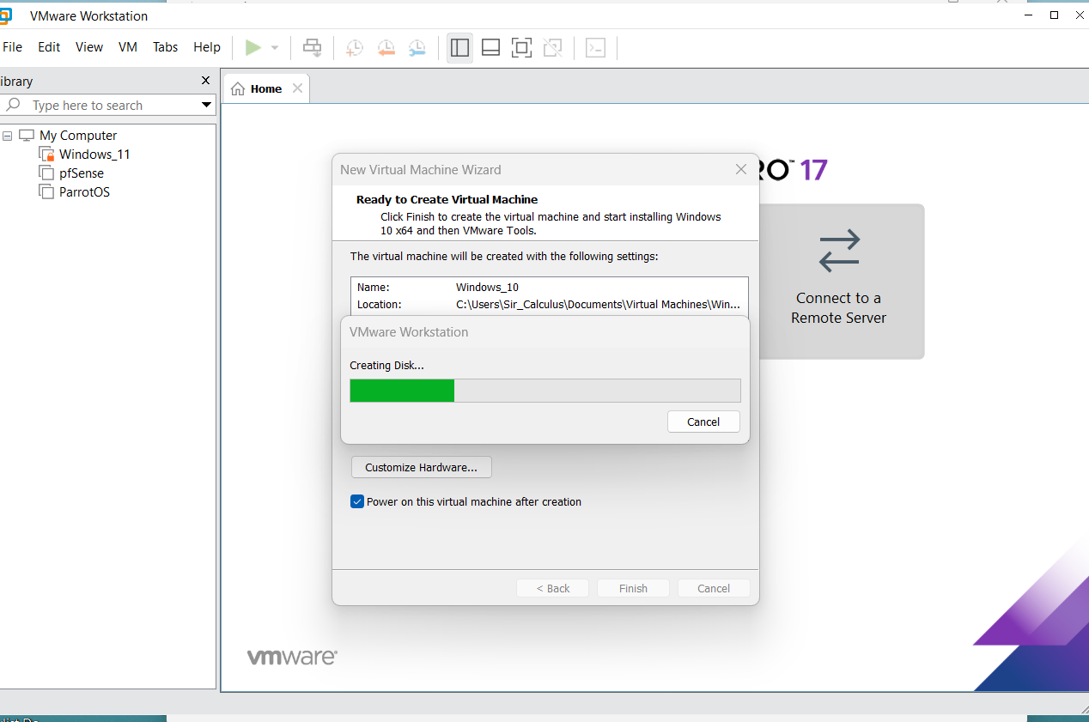The height and width of the screenshot is (722, 1089).
Task: Open the library search dropdown arrow
Action: (206, 106)
